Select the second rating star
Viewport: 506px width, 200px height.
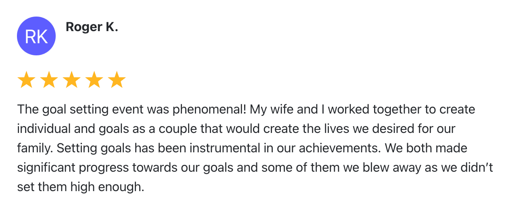click(x=49, y=80)
